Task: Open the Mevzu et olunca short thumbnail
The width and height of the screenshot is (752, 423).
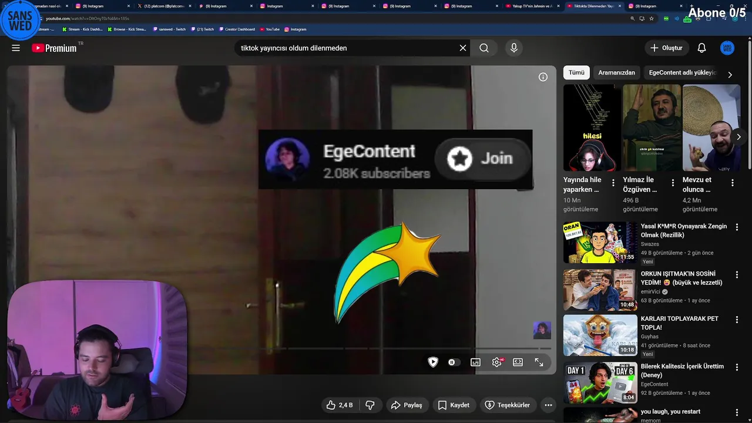Action: click(711, 127)
